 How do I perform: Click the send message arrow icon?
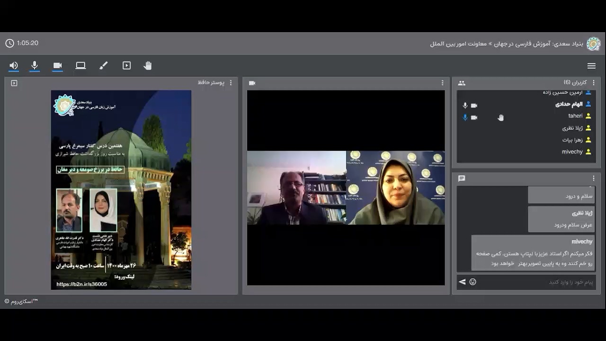coord(462,282)
